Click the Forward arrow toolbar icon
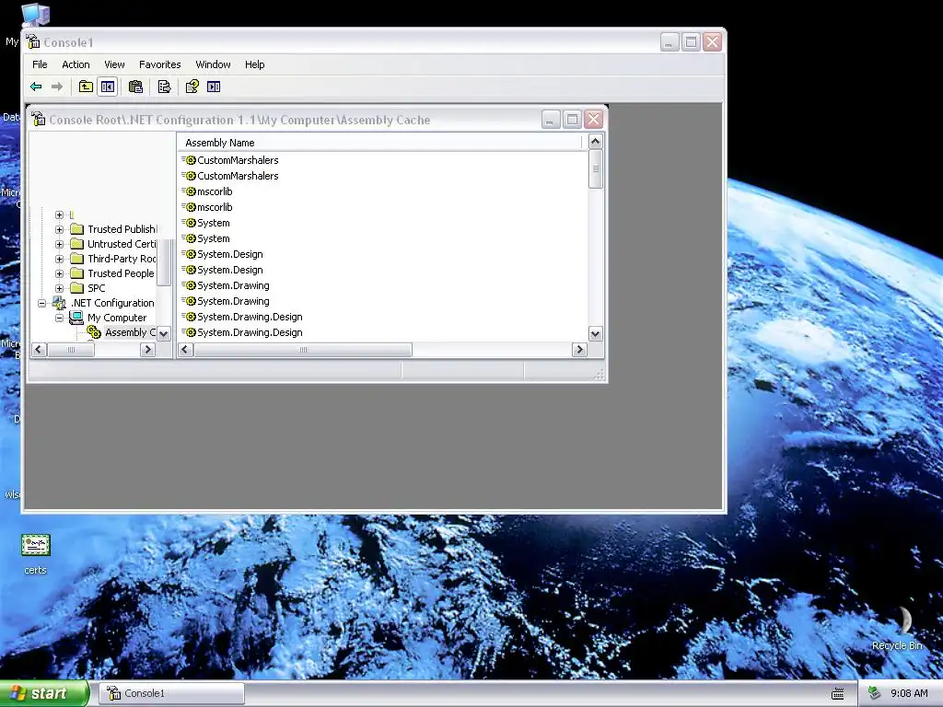This screenshot has width=943, height=707. pos(57,87)
